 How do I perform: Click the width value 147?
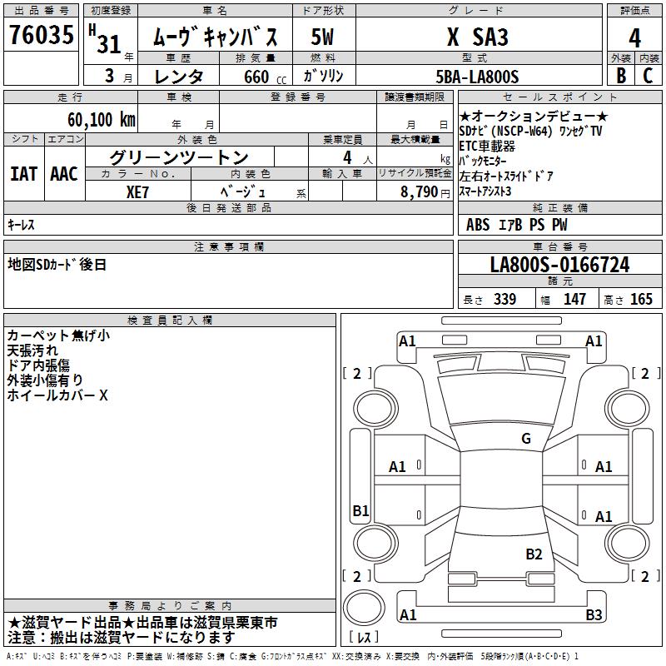coord(574,300)
